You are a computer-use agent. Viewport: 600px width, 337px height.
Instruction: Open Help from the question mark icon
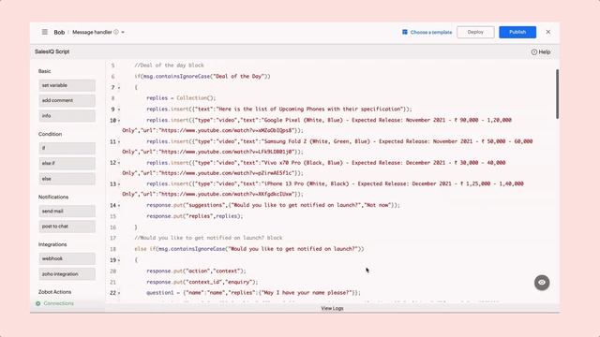(x=534, y=52)
